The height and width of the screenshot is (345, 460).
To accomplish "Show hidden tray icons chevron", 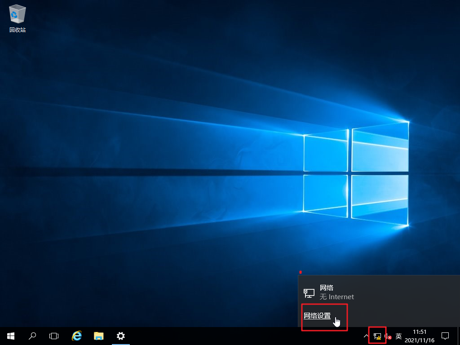I will (x=366, y=336).
